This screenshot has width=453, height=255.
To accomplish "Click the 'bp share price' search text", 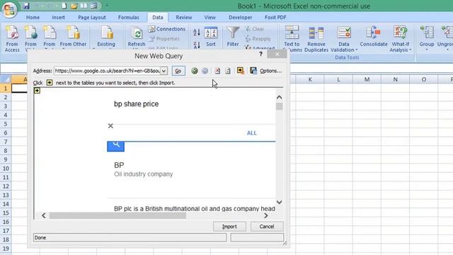I will 137,104.
